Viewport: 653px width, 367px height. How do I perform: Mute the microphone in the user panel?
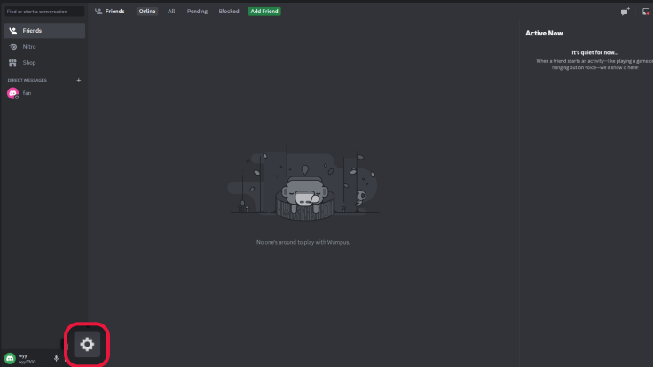pyautogui.click(x=56, y=358)
